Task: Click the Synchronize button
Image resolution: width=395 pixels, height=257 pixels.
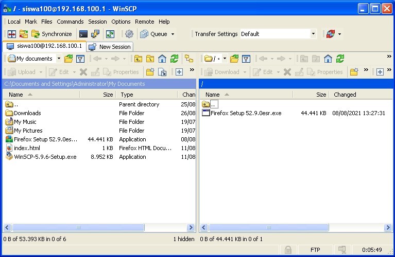Action: 51,34
